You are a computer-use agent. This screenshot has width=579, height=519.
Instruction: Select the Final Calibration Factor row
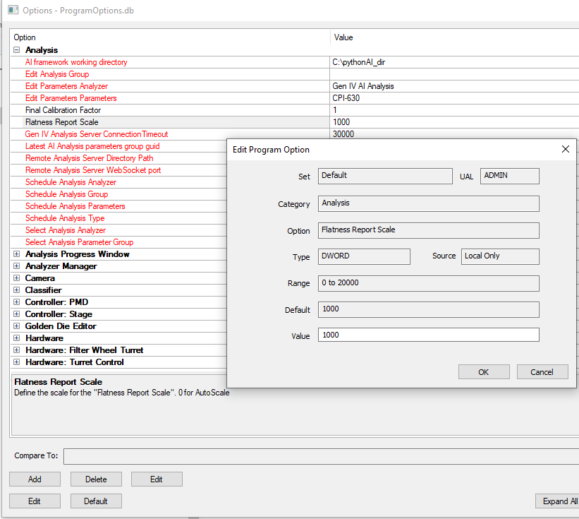point(63,110)
